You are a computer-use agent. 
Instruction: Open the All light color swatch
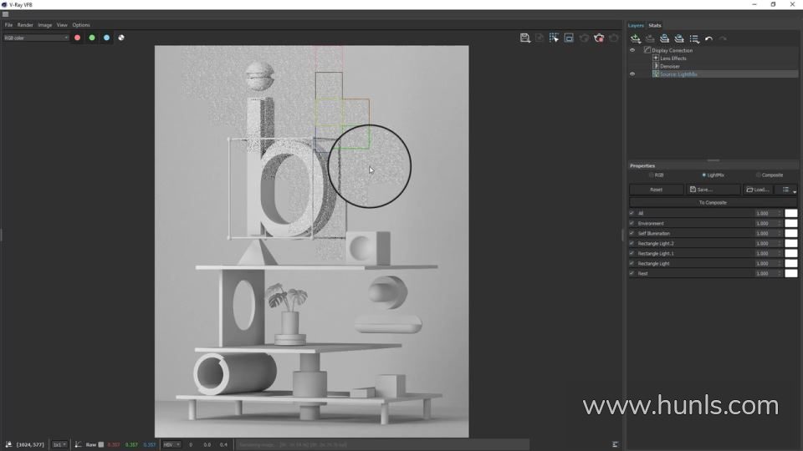coord(791,213)
